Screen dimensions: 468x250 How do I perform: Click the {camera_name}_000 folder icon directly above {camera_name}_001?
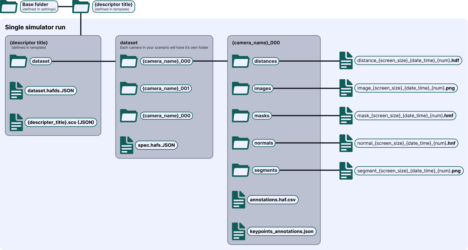[129, 61]
